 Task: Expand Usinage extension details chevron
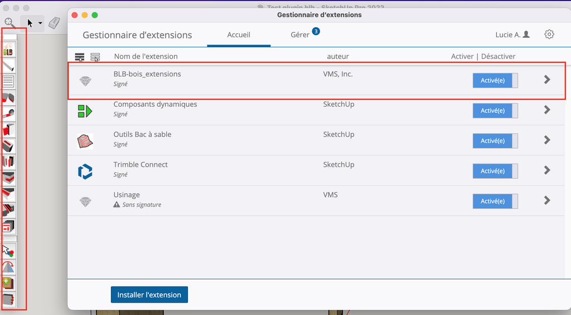point(547,200)
